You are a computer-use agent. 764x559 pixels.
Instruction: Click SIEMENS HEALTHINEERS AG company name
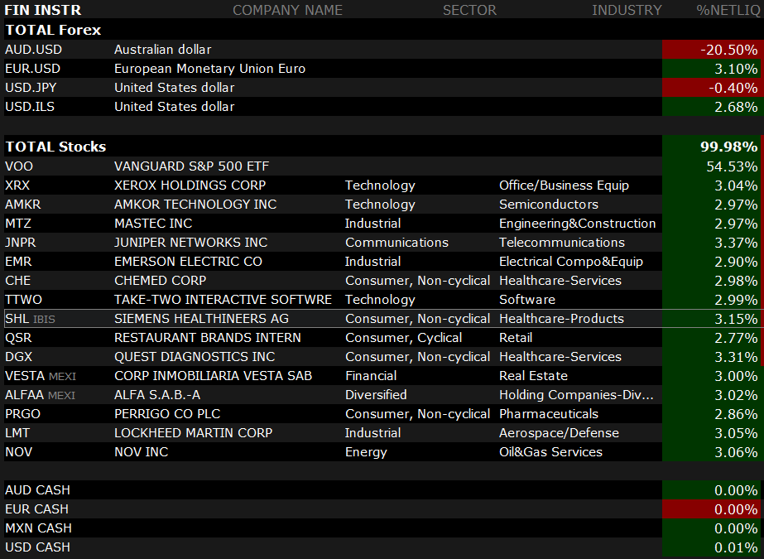pyautogui.click(x=201, y=318)
